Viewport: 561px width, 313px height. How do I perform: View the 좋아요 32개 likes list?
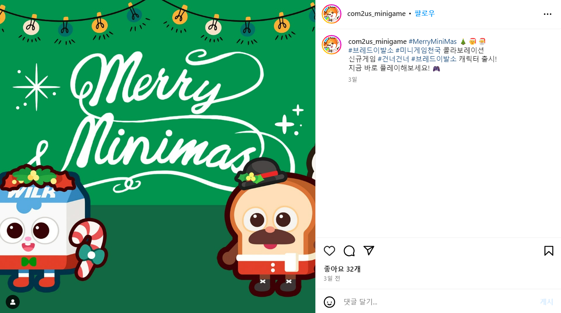coord(342,269)
